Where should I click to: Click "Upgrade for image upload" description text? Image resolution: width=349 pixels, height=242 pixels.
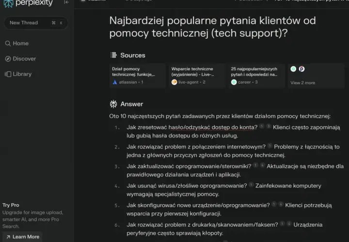[x=33, y=219]
